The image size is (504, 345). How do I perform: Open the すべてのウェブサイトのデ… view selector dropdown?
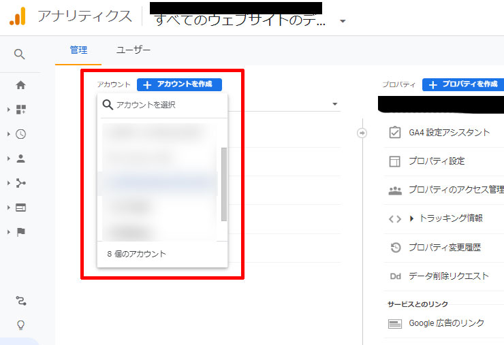tap(343, 21)
